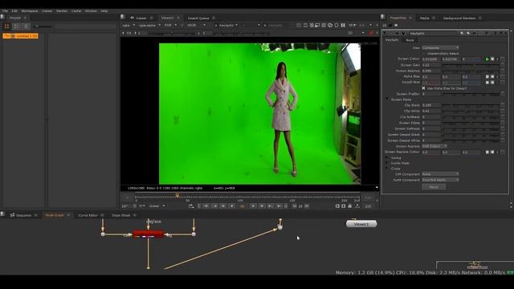Image resolution: width=514 pixels, height=289 pixels.
Task: Switch to the Node tab in Keylight properties
Action: pos(410,40)
